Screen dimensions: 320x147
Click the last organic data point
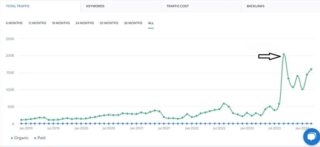coord(311,69)
